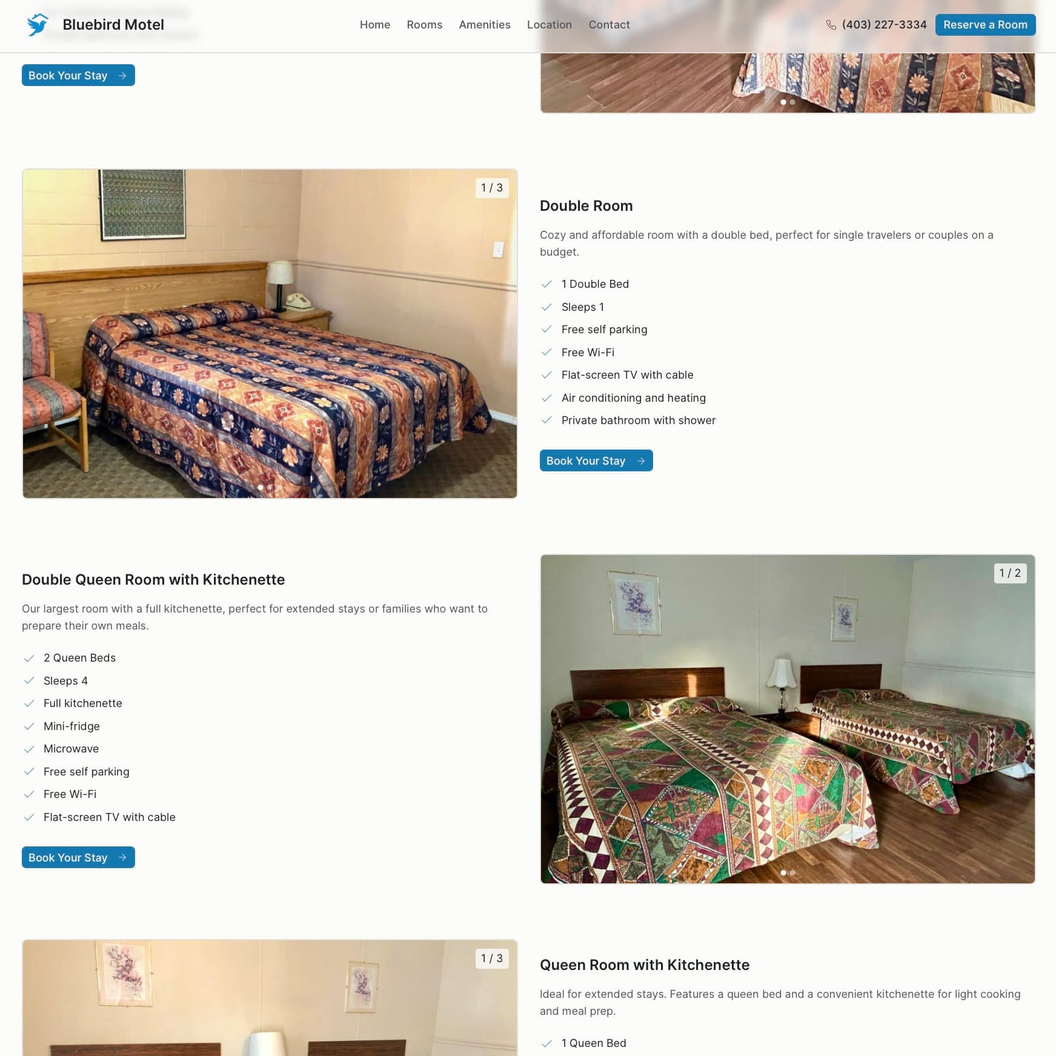
Task: Click the Reserve a Room button
Action: 985,25
